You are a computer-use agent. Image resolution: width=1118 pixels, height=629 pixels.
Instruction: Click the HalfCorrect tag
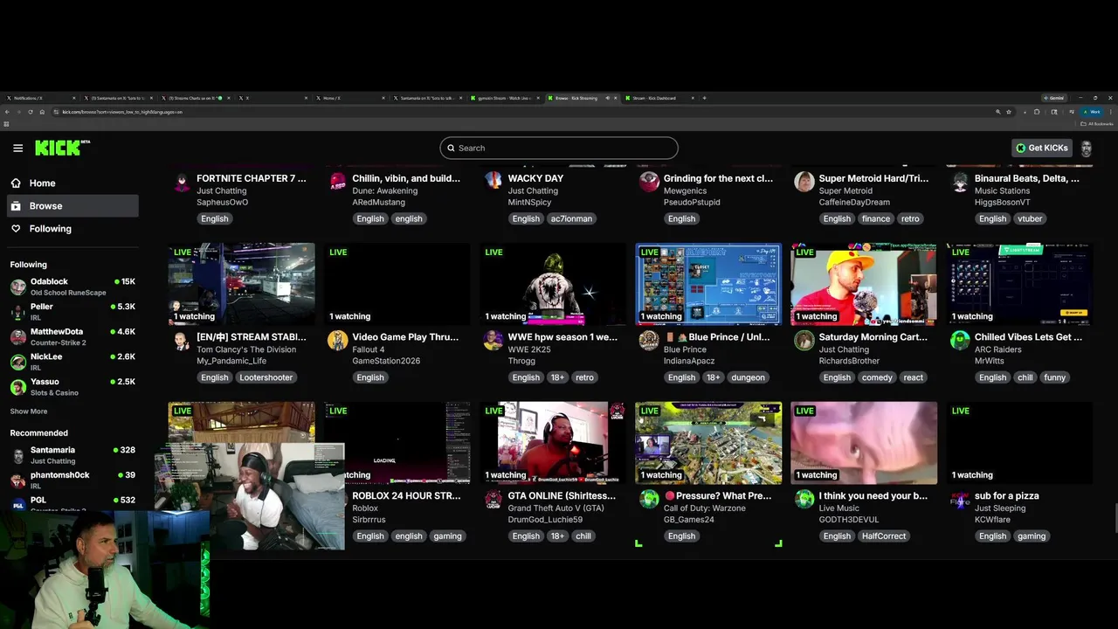pyautogui.click(x=884, y=536)
